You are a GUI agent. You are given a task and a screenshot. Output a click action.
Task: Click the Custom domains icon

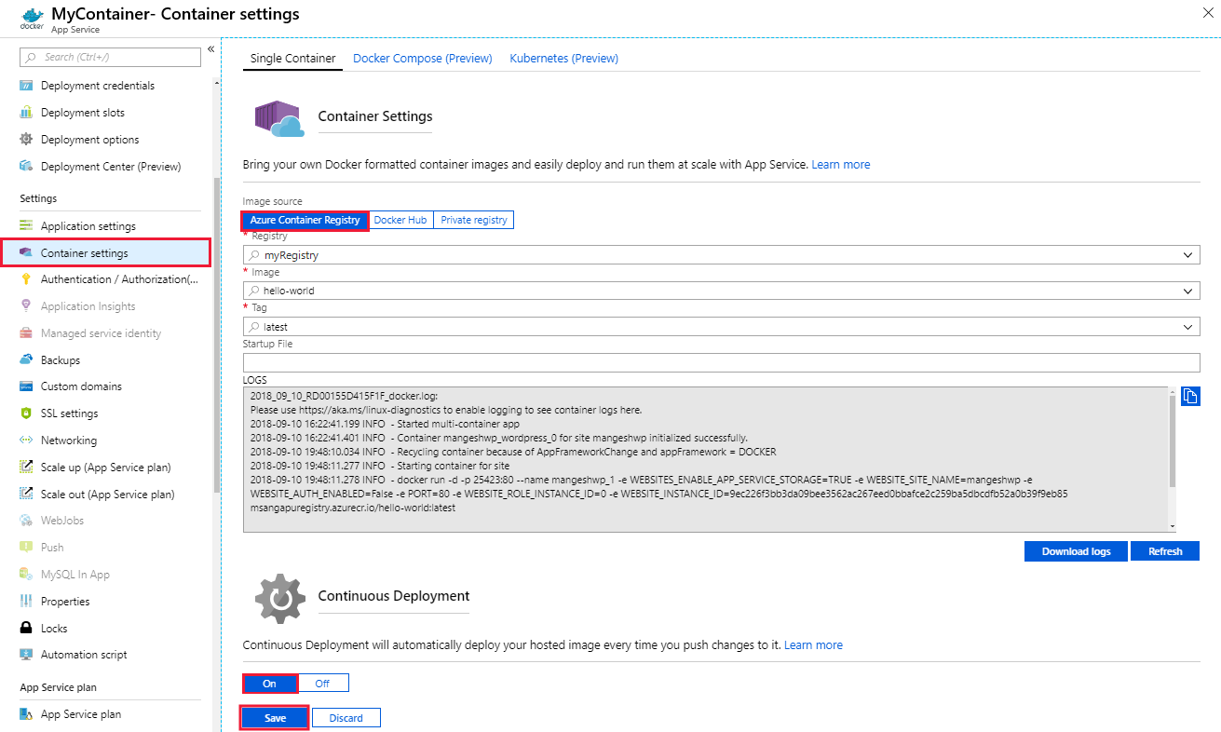[x=26, y=386]
